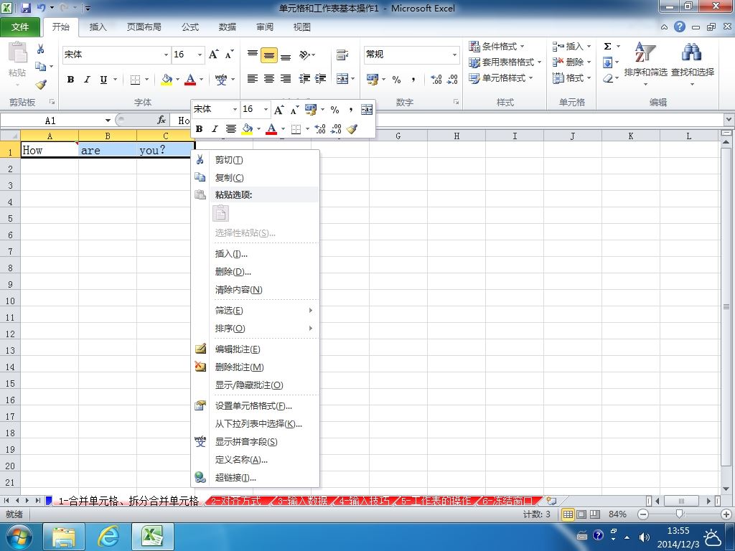Toggle Italic in the mini toolbar
The height and width of the screenshot is (551, 735).
click(x=215, y=129)
